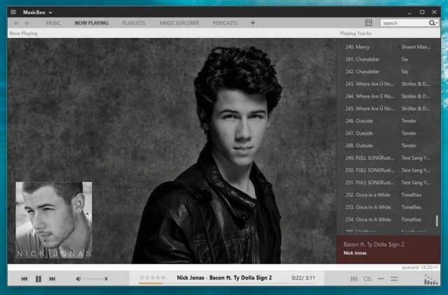Click the queued: 18:20:11 status text
The width and height of the screenshot is (448, 295).
pyautogui.click(x=420, y=267)
